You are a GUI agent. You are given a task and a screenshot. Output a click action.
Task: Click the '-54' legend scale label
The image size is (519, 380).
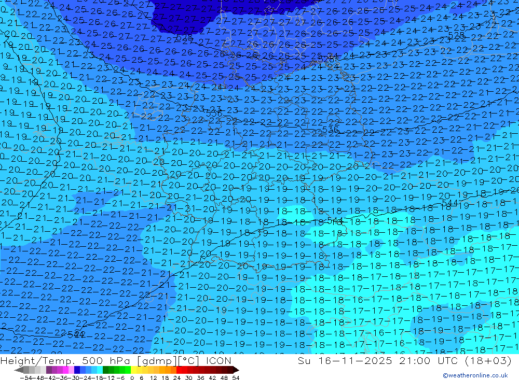26,378
